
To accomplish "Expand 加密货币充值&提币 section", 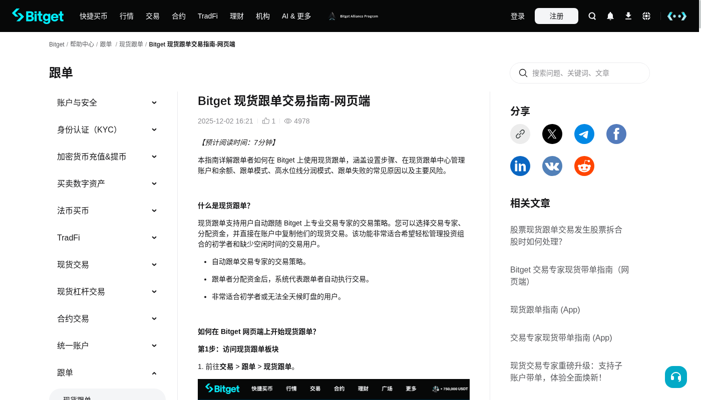I will [x=107, y=156].
